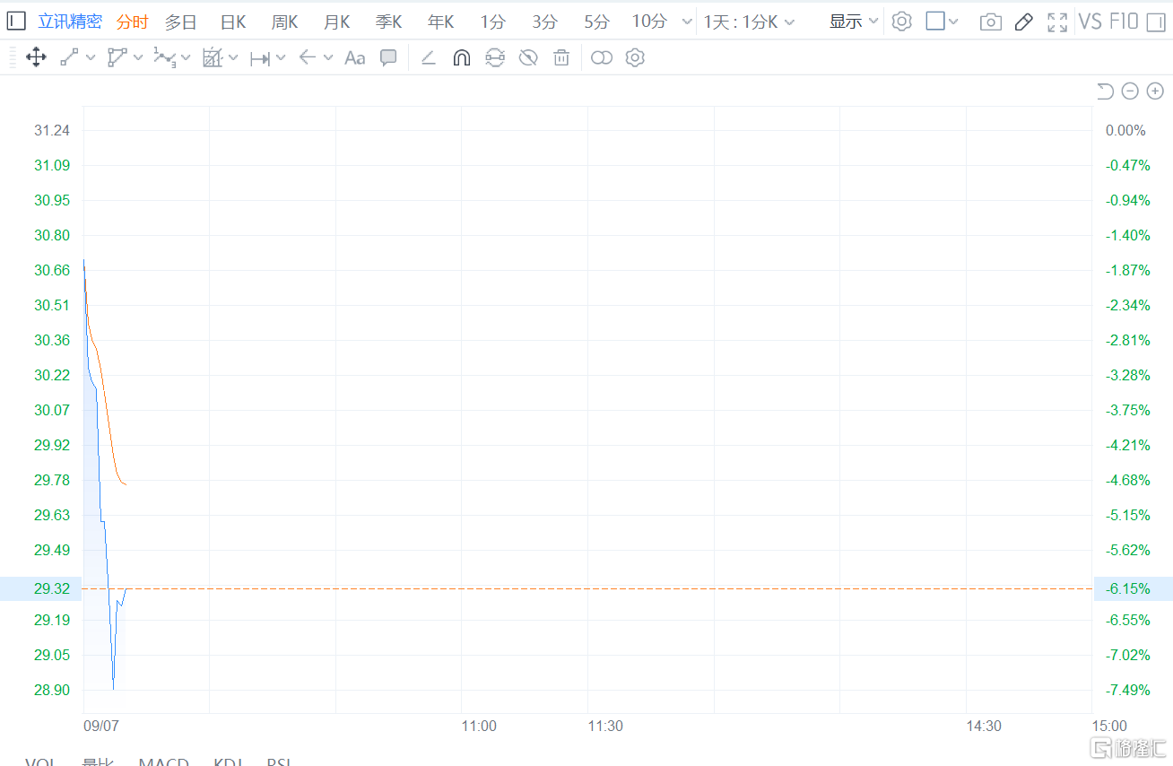Click the drawing toolbar drag handle

(x=12, y=58)
